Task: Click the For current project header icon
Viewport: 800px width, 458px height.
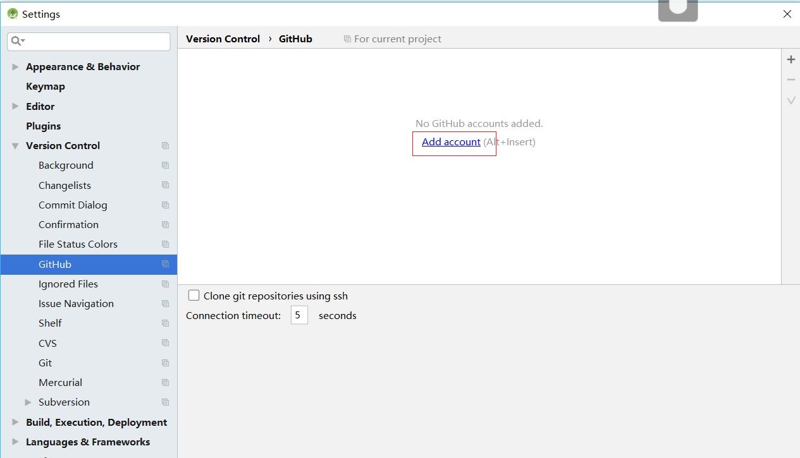Action: pyautogui.click(x=347, y=39)
